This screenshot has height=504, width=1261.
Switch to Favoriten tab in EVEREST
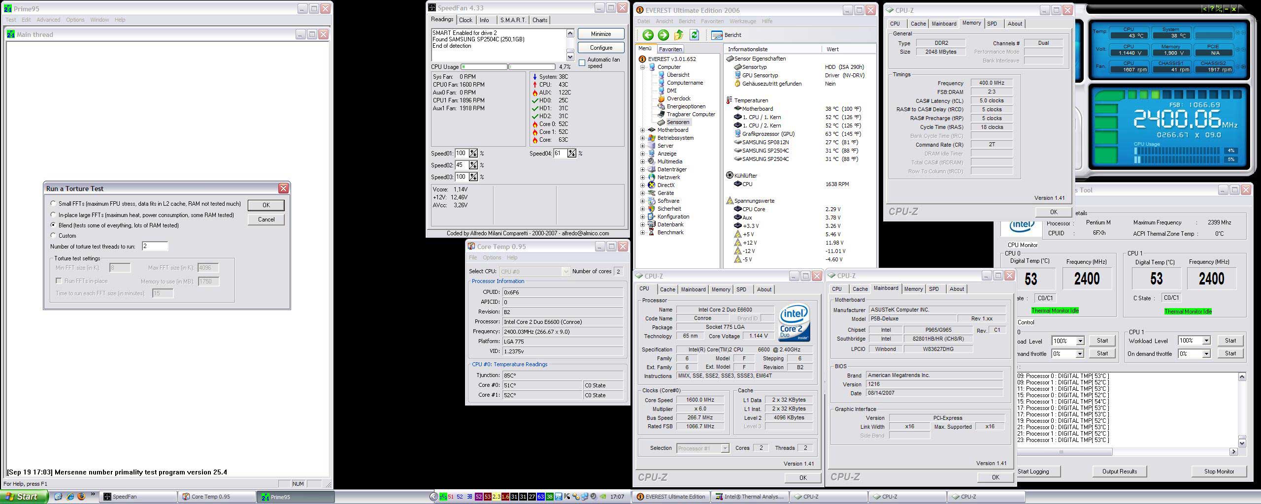pyautogui.click(x=670, y=49)
